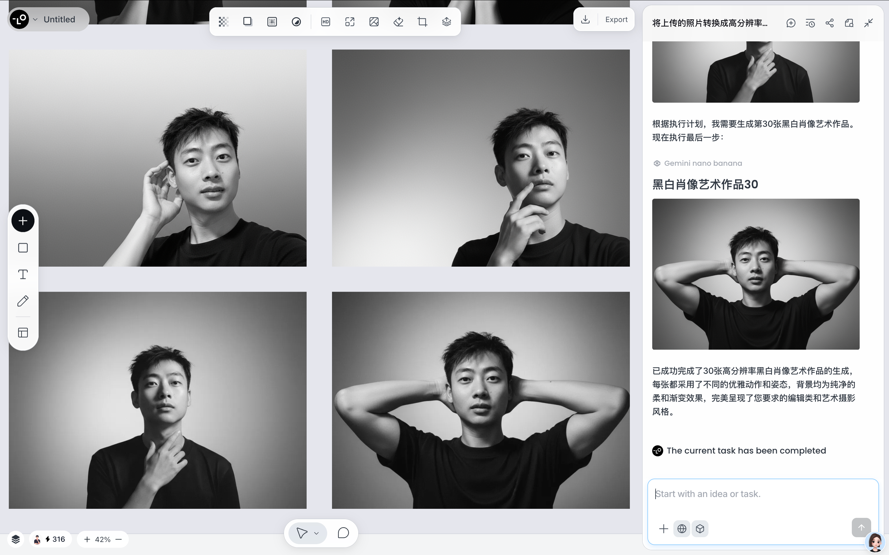This screenshot has height=555, width=889.
Task: Click the checkerboard transparency icon
Action: pos(223,22)
